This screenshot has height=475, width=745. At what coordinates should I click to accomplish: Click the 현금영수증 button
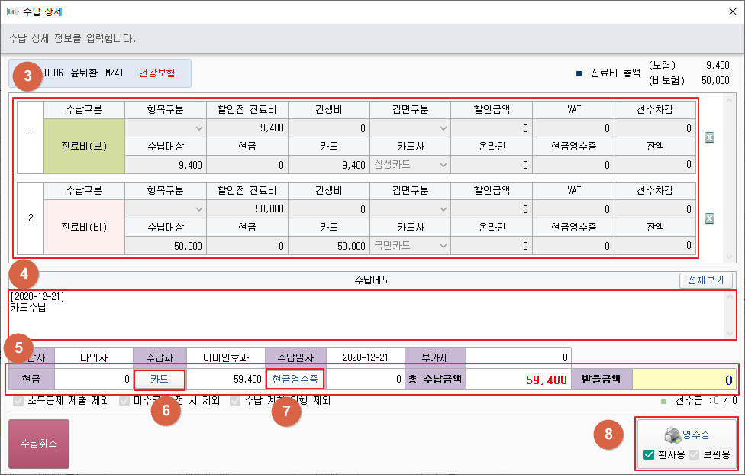tap(296, 379)
